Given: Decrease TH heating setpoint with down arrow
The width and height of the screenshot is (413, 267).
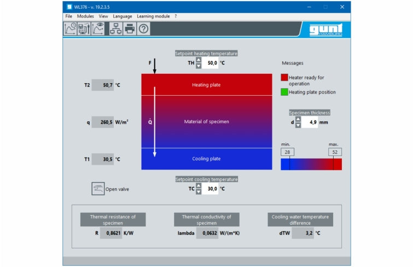Looking at the screenshot, I should [x=199, y=66].
